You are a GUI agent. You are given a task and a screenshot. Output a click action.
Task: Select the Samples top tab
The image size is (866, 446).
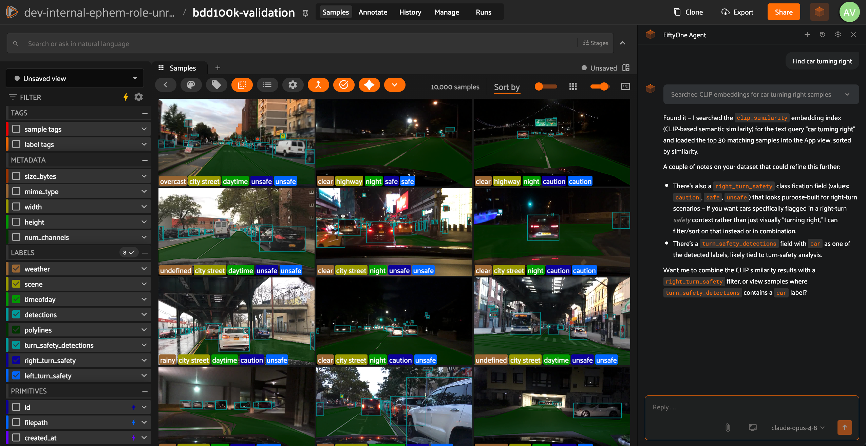coord(336,12)
